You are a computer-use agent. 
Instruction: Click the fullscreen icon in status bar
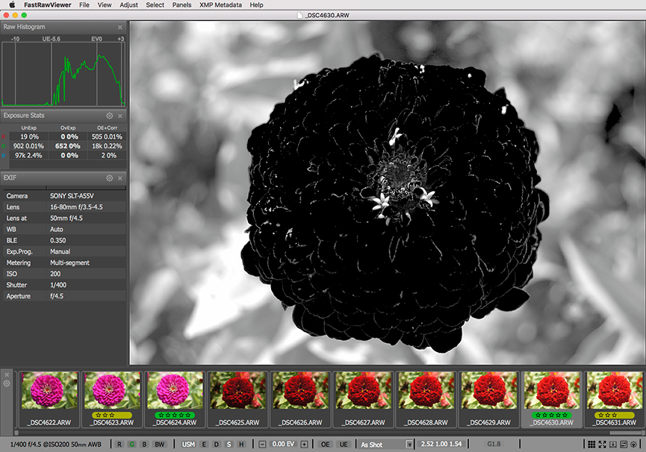coord(602,445)
